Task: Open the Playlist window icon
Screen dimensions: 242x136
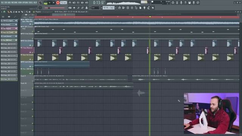Action: click(x=119, y=8)
